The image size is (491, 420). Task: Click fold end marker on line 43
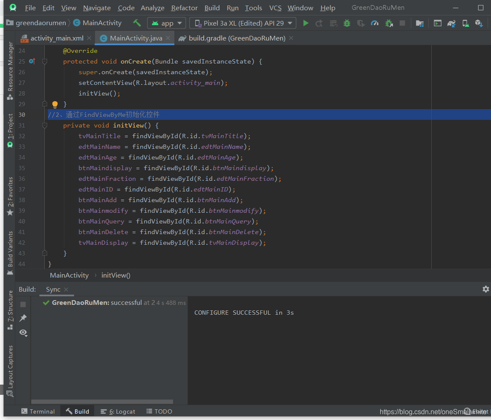coord(44,253)
